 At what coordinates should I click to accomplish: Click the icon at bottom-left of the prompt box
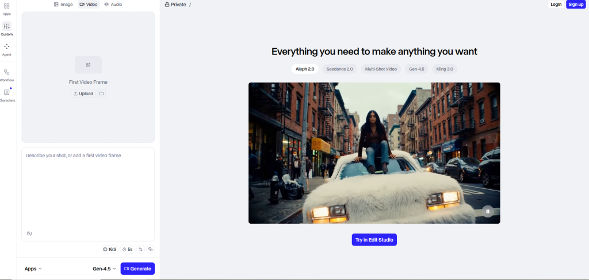pyautogui.click(x=29, y=234)
